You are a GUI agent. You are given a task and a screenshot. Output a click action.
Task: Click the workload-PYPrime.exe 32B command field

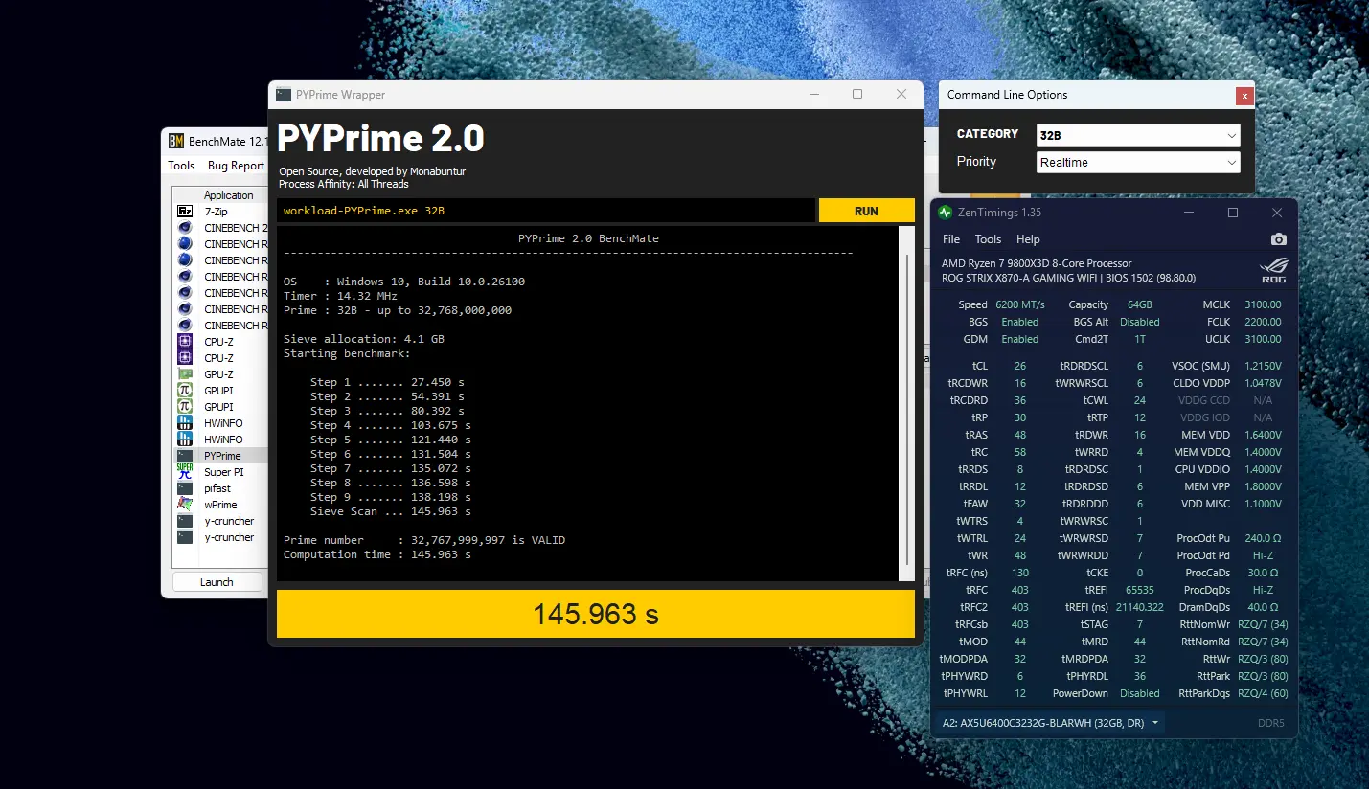click(546, 211)
